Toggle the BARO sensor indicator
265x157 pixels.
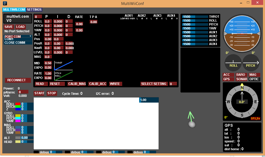click(241, 75)
